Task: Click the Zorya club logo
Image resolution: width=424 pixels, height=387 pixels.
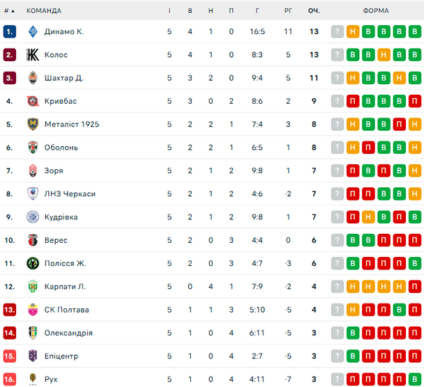Action: coord(32,171)
